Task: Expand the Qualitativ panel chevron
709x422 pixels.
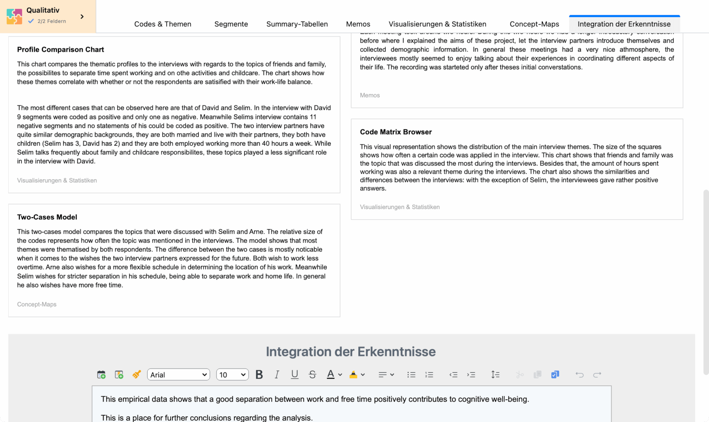Action: [x=82, y=17]
